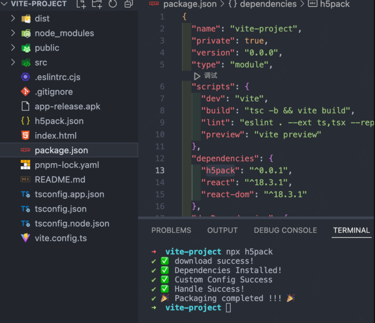
Task: Click the markdown icon beside README.md
Action: pyautogui.click(x=26, y=179)
